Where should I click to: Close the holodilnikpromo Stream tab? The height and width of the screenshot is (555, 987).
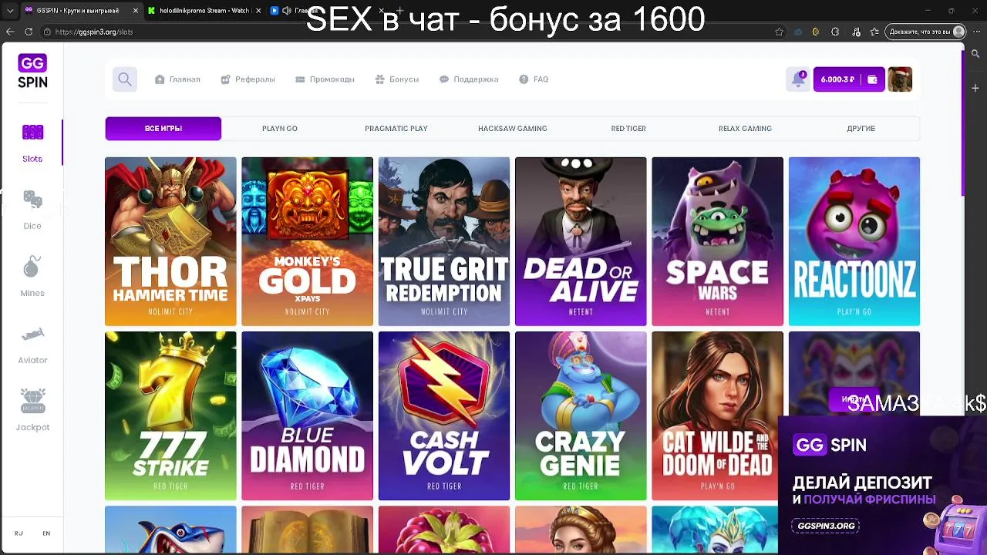tap(258, 11)
